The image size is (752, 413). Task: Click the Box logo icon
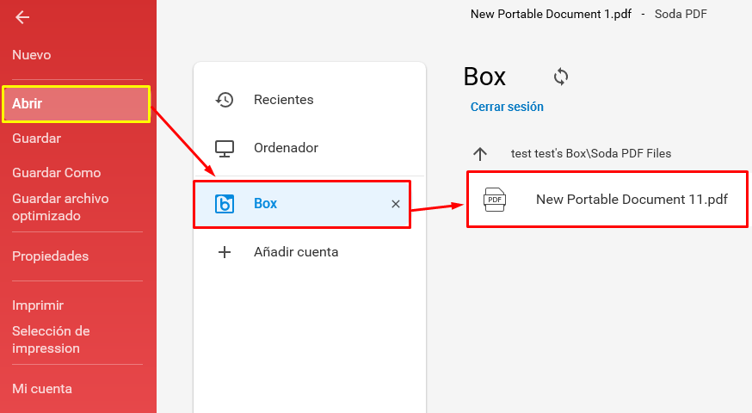(225, 204)
